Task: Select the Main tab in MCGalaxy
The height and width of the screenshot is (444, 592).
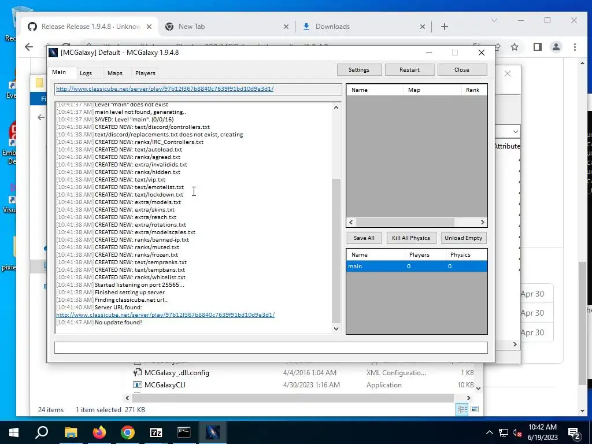Action: click(59, 72)
